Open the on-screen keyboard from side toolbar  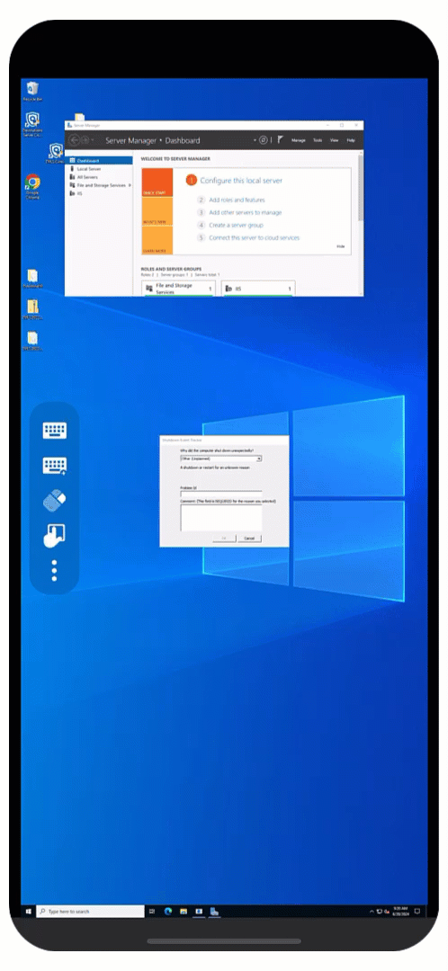tap(55, 431)
